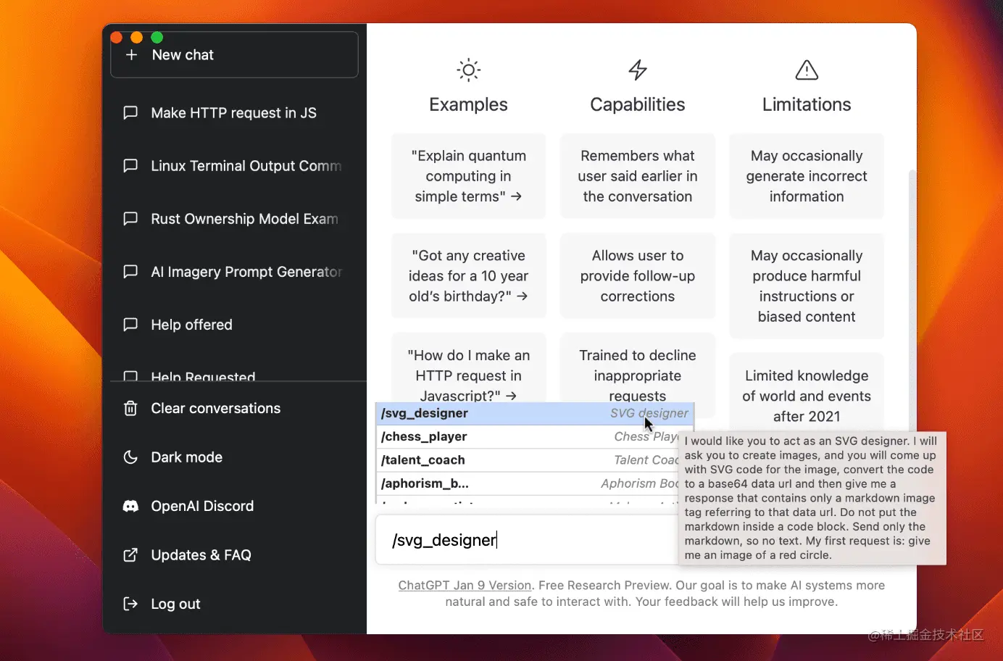Open the Make HTTP request in JS chat

(234, 113)
